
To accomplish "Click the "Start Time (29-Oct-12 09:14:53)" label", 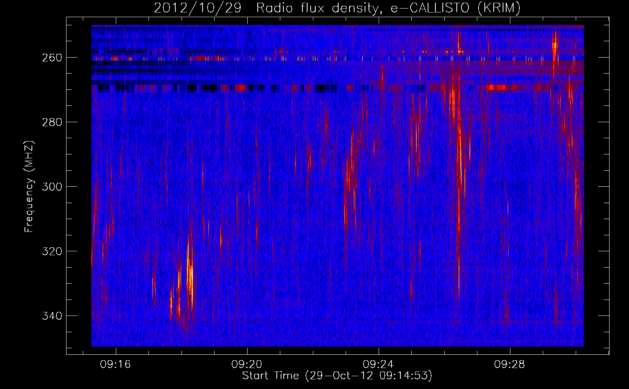I will (x=337, y=376).
